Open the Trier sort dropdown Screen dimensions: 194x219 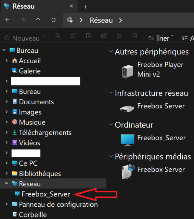coord(161,38)
